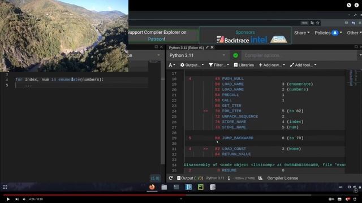Open Compiler License link
362x203 pixels.
pyautogui.click(x=283, y=178)
